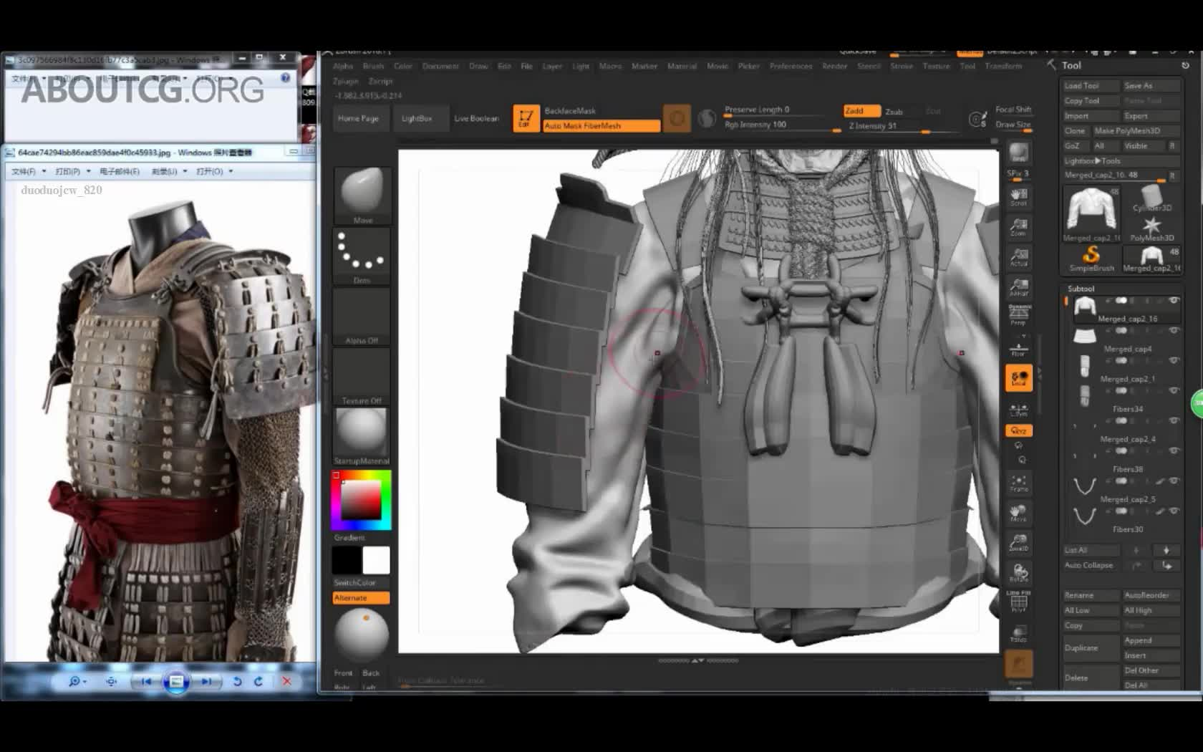Image resolution: width=1203 pixels, height=752 pixels.
Task: Open the Texture Off selector
Action: (362, 376)
